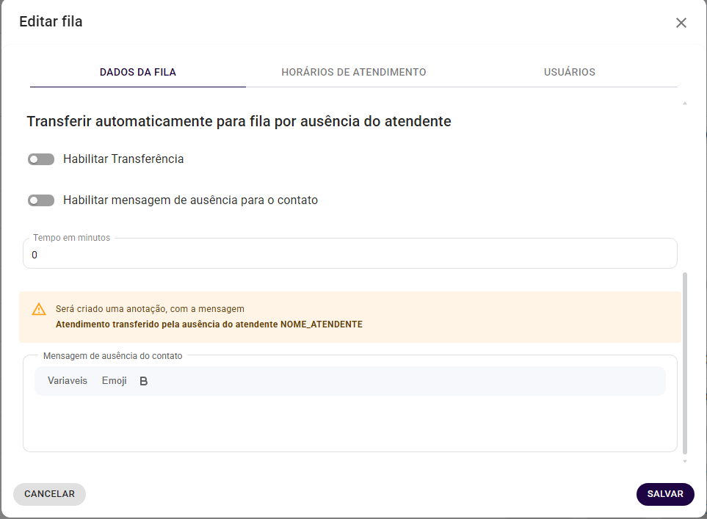Click the orange warning triangle icon

click(x=39, y=310)
